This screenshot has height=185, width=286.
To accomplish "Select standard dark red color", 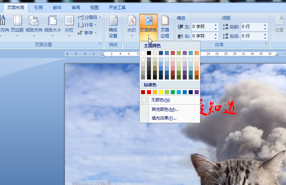I will [143, 92].
